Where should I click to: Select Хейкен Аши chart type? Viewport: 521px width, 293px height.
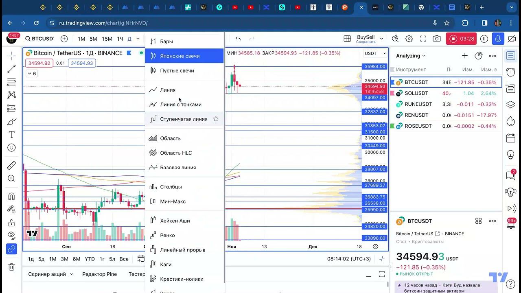click(x=184, y=221)
